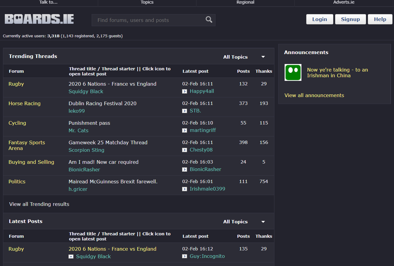The image size is (394, 266).
Task: Open latest post icon beside Happy4all
Action: click(x=185, y=91)
